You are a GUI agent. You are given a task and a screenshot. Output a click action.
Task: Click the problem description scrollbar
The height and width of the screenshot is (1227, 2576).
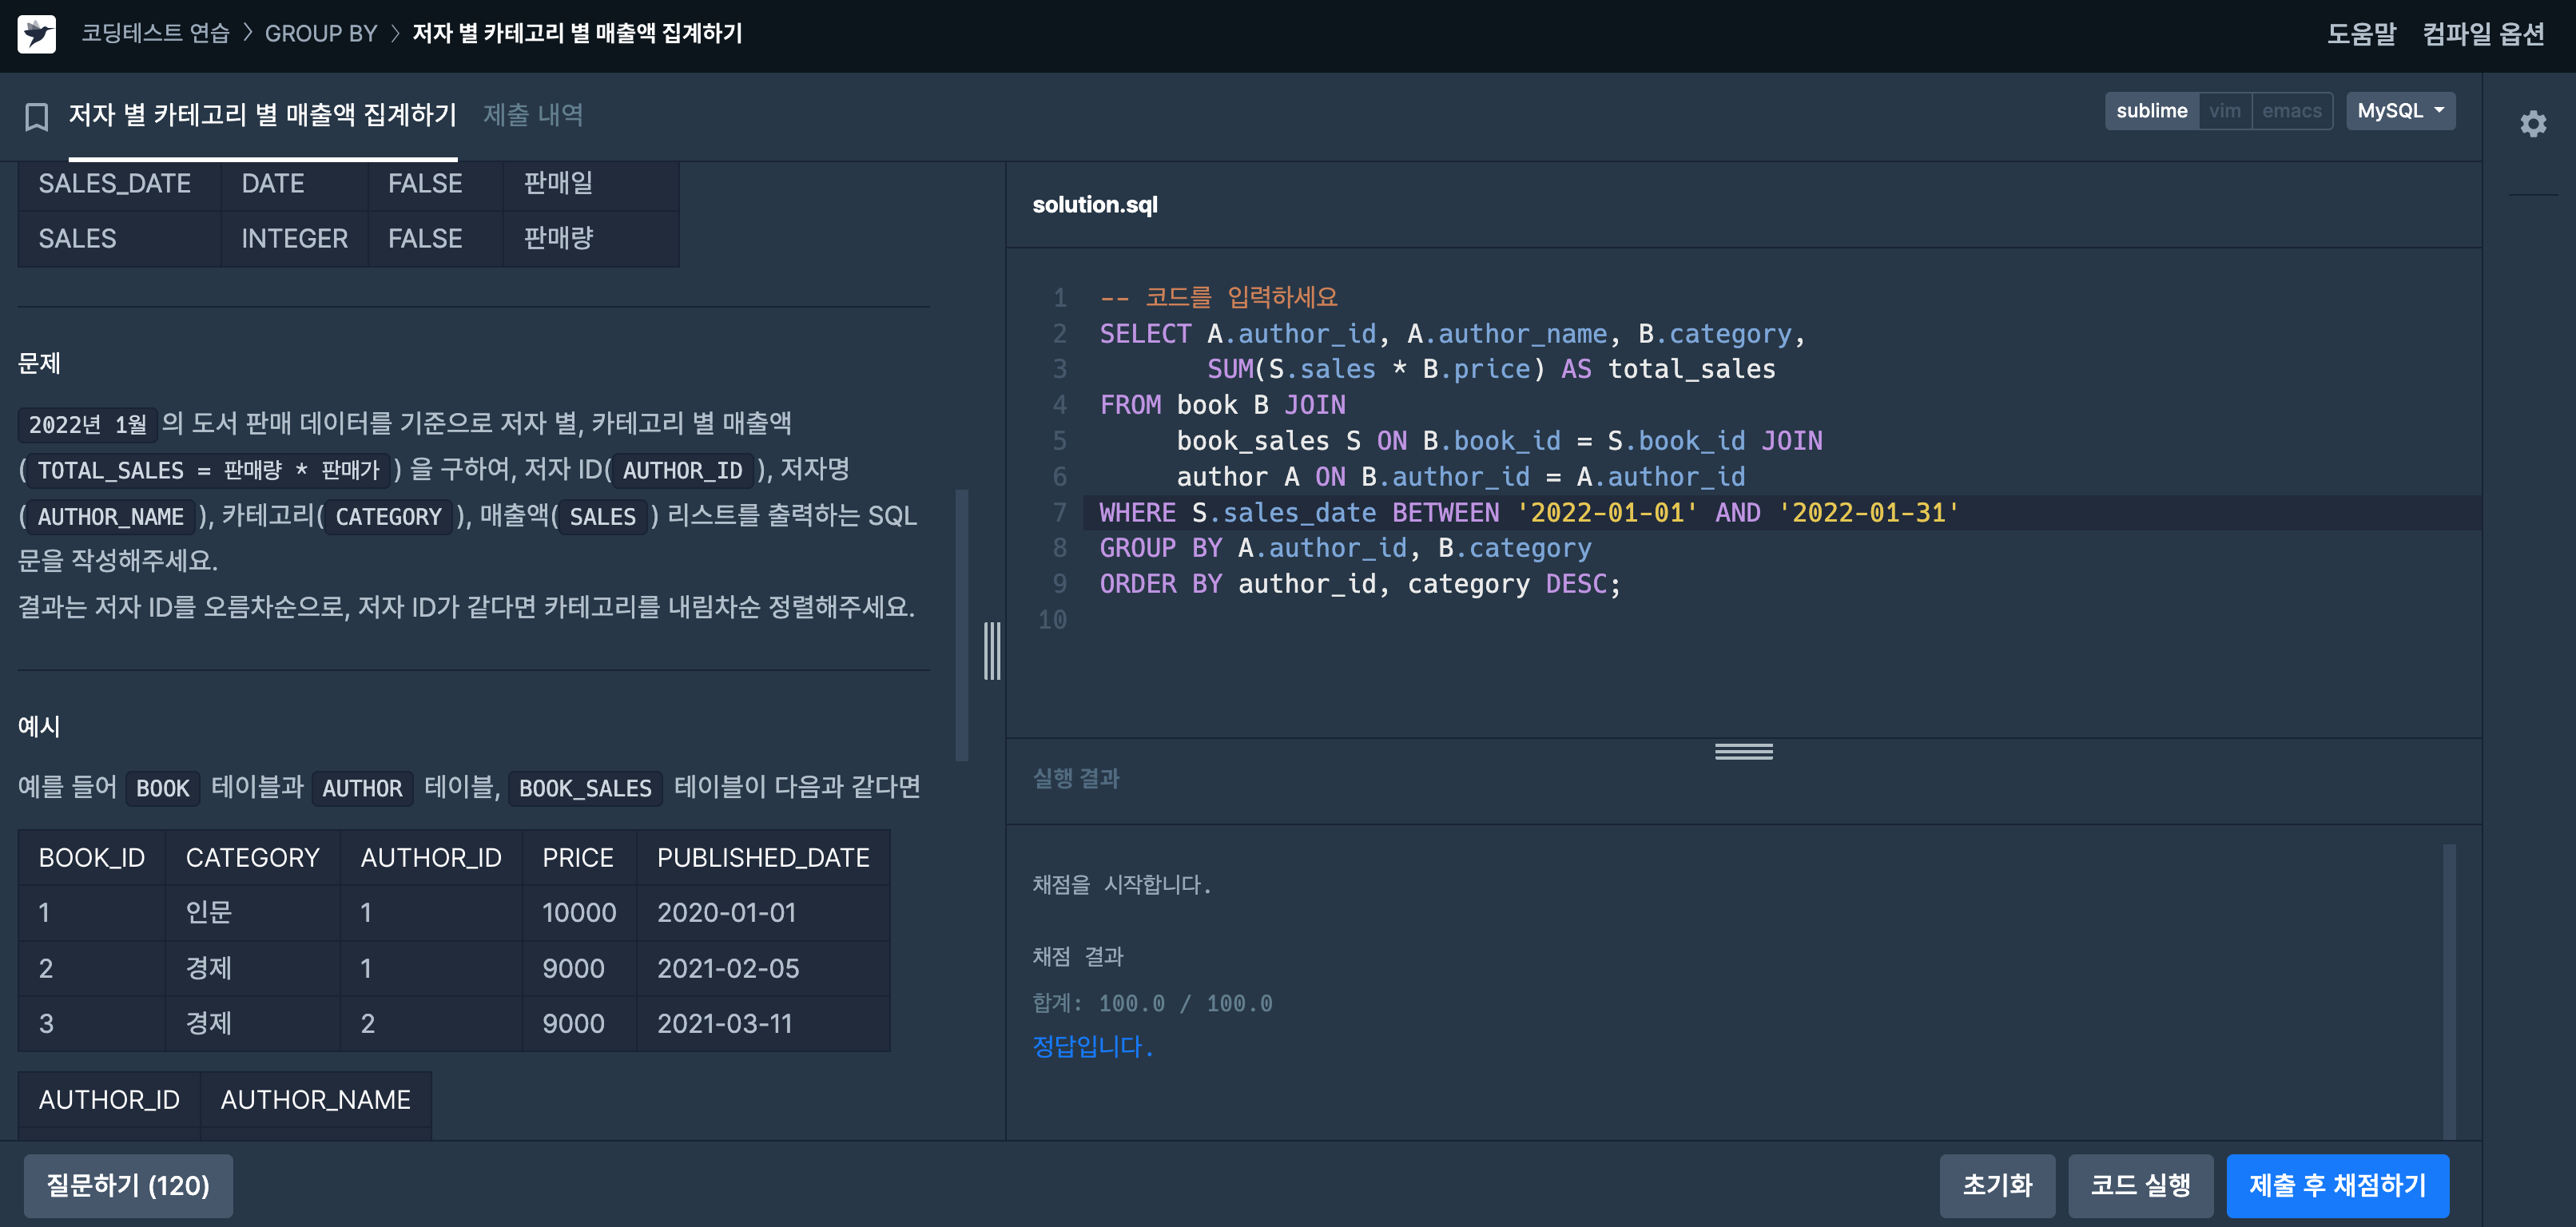961,625
